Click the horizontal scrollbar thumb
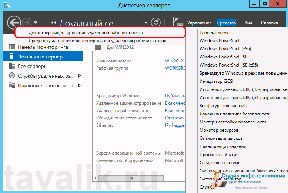288x193 pixels. pyautogui.click(x=130, y=178)
